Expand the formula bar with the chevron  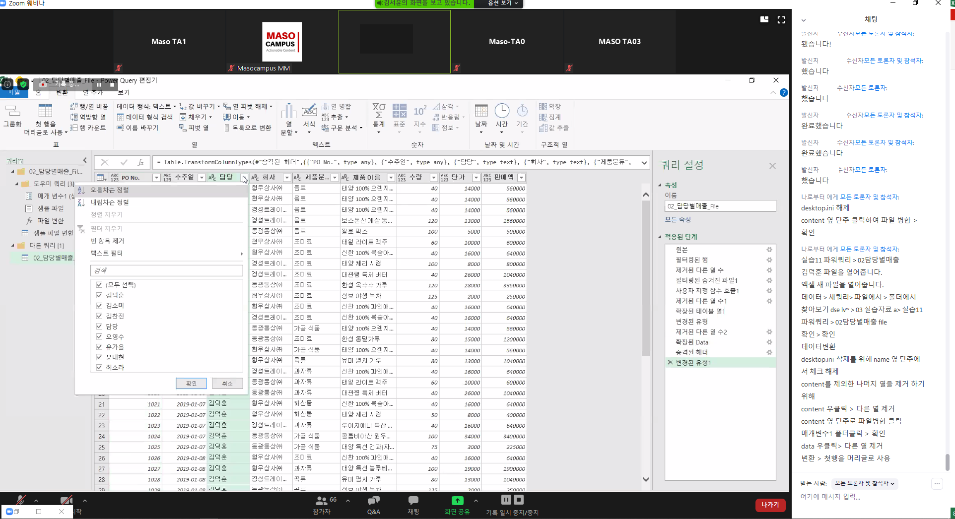(x=644, y=162)
